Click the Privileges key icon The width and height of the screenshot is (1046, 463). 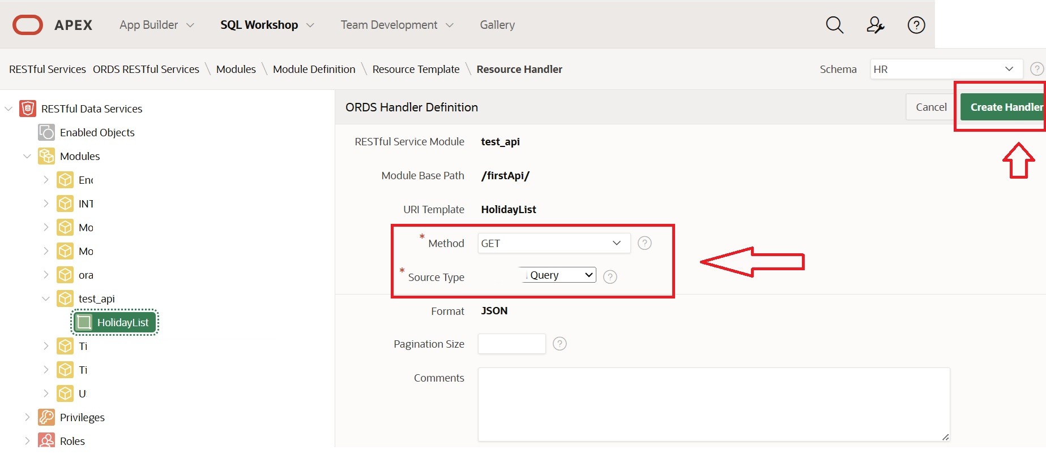tap(46, 417)
